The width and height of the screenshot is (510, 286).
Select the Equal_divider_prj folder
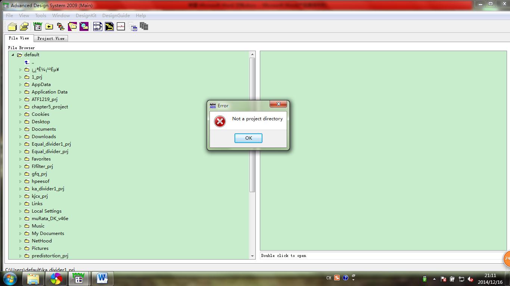50,152
